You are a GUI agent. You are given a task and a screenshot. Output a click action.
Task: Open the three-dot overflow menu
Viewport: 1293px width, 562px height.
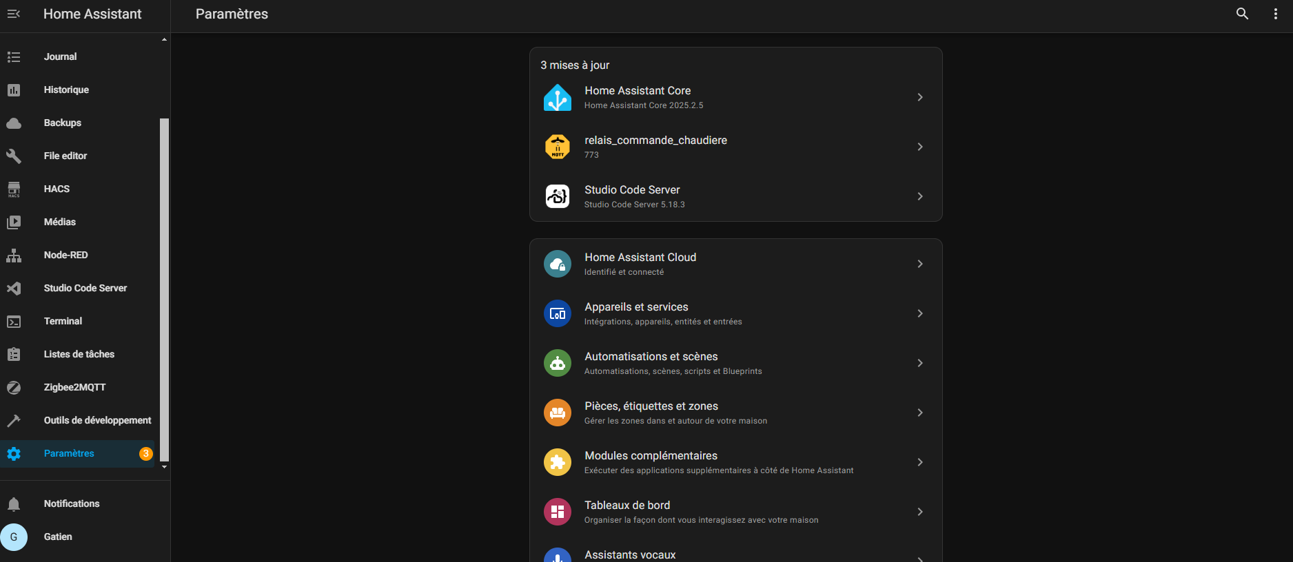(1275, 14)
